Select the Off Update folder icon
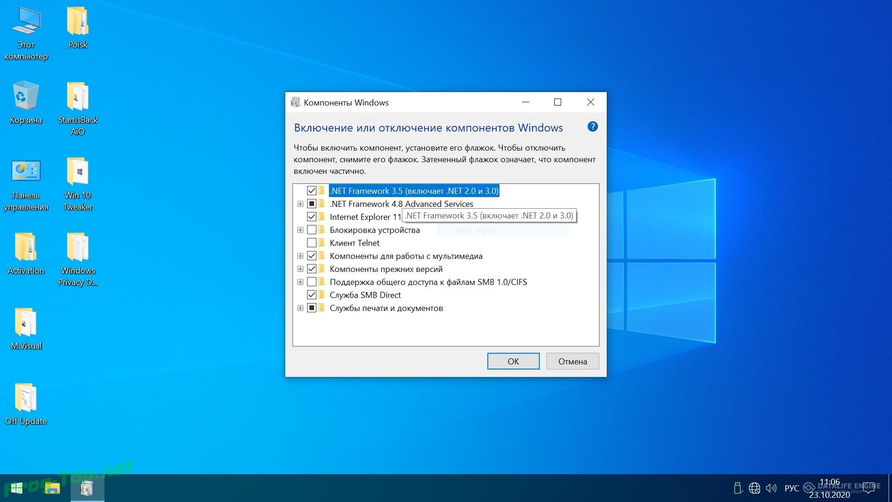 (x=26, y=404)
